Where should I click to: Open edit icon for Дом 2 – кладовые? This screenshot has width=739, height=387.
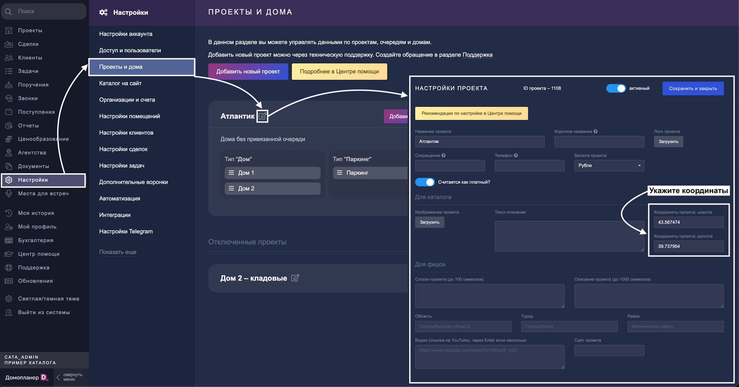tap(295, 278)
